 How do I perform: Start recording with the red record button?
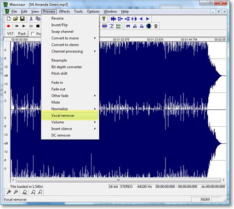(x=8, y=26)
